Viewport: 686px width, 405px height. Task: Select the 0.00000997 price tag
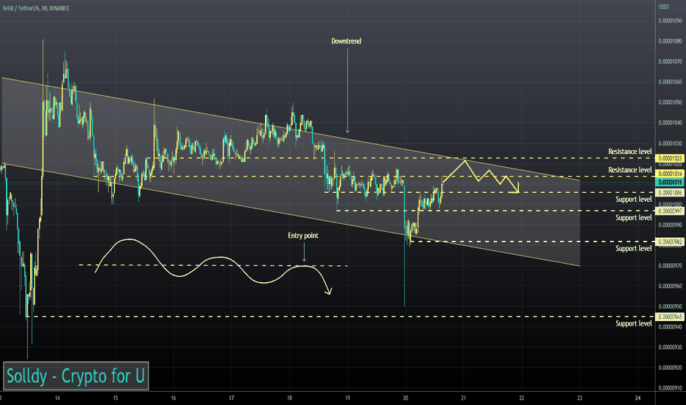click(670, 211)
